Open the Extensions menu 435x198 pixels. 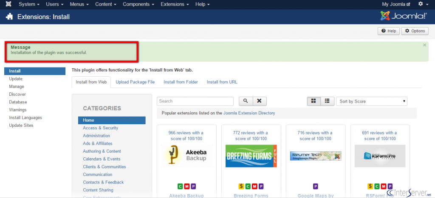(x=175, y=4)
